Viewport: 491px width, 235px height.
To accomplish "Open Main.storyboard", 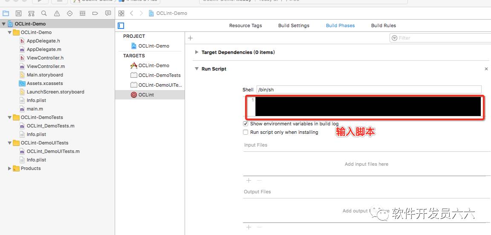I will 45,75.
